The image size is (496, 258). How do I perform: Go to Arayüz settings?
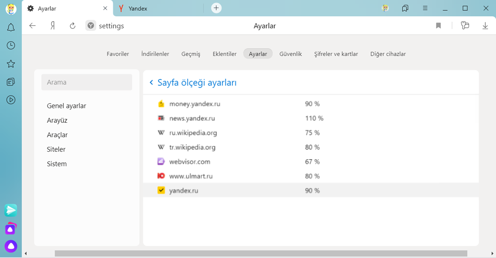[x=57, y=120]
